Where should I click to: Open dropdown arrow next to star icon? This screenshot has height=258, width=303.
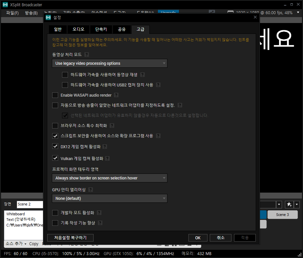click(x=297, y=204)
